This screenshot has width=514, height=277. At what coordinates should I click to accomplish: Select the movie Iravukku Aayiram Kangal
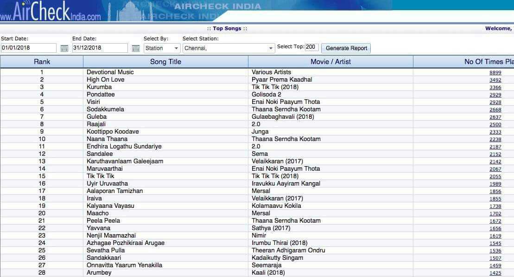pos(286,183)
